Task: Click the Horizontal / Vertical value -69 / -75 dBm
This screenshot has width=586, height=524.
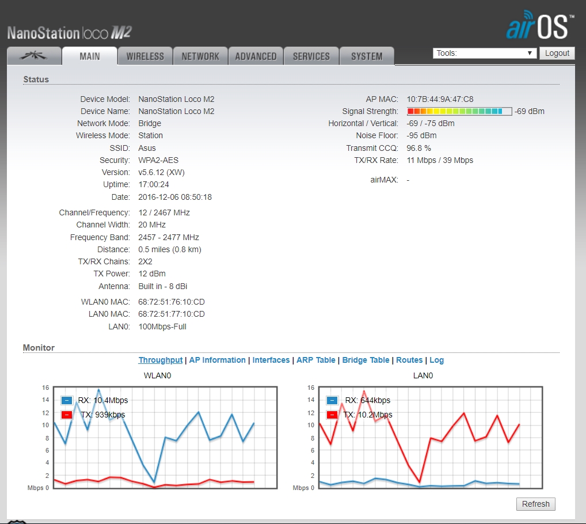Action: (431, 123)
